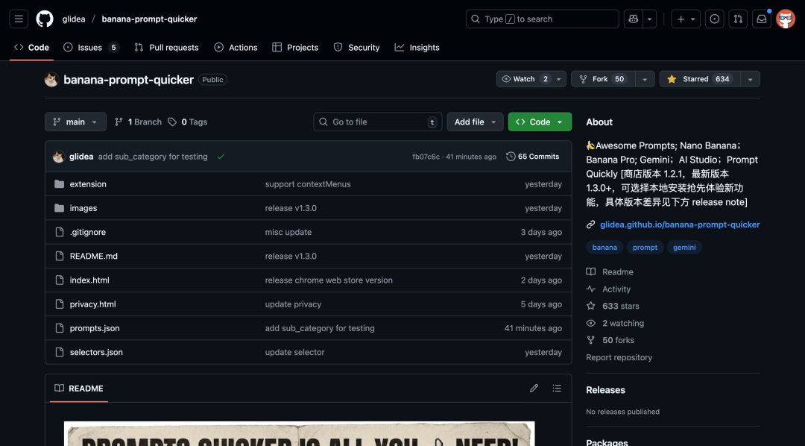
Task: Open the issues icon in header
Action: [714, 19]
